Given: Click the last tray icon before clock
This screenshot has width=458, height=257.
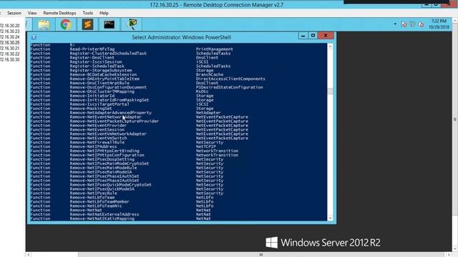Looking at the screenshot, I should (421, 24).
